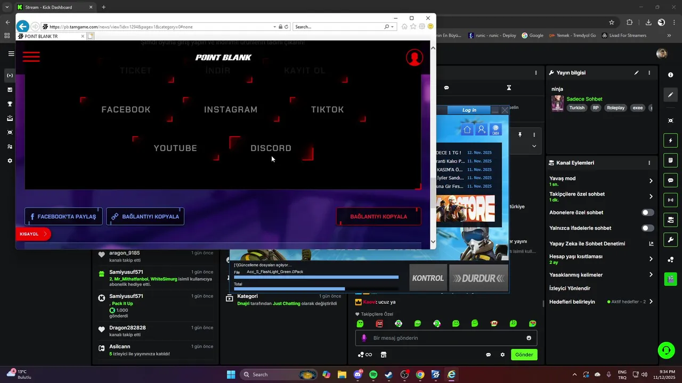
Task: Open Steam from the taskbar
Action: 388,374
